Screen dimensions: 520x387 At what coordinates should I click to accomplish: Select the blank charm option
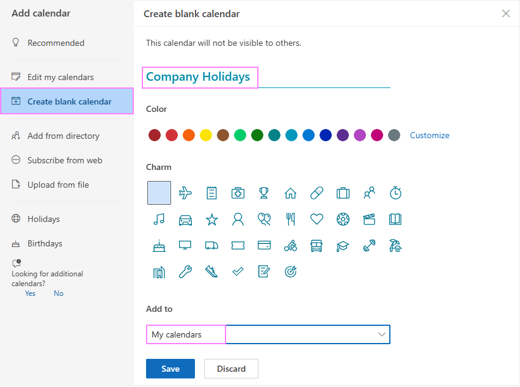(159, 193)
